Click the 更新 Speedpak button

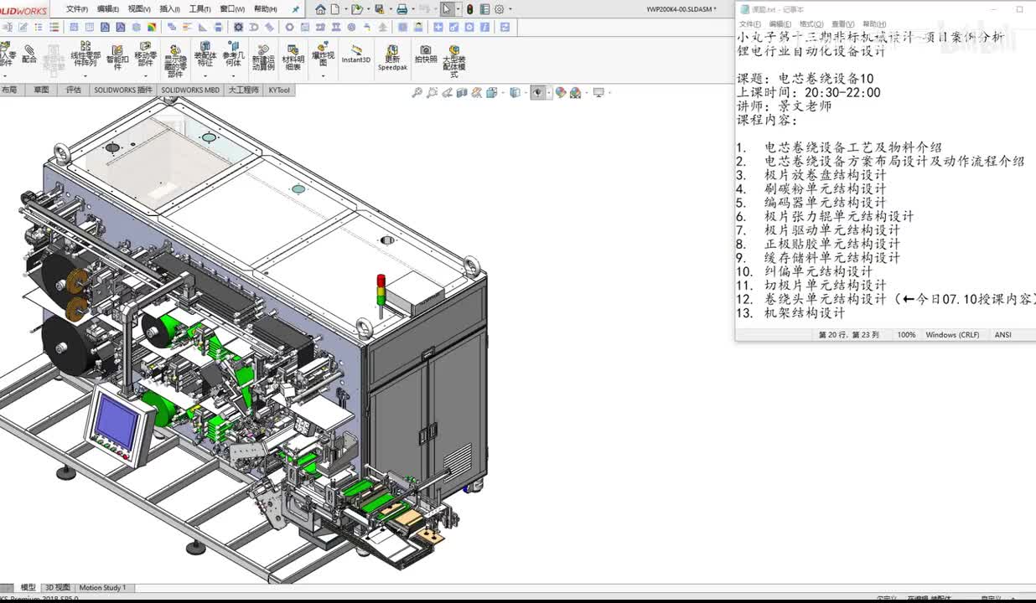coord(392,57)
